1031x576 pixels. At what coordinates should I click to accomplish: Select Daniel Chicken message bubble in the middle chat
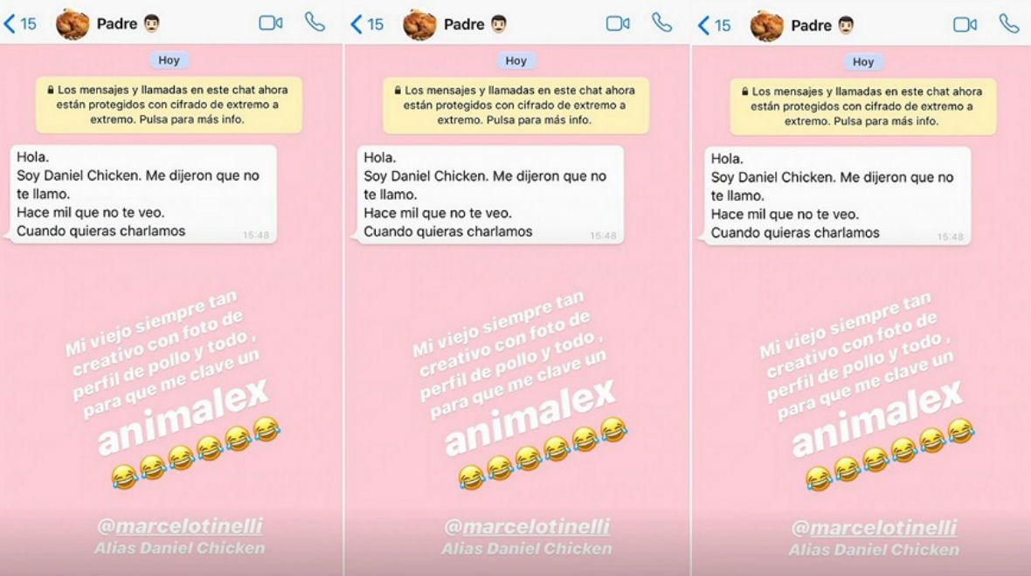click(490, 195)
